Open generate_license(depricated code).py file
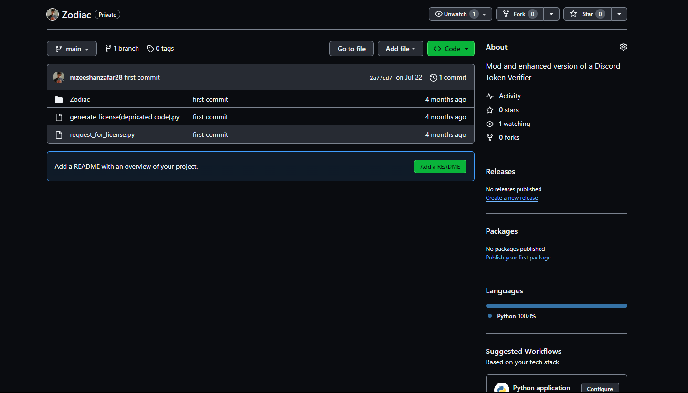The width and height of the screenshot is (688, 393). pyautogui.click(x=125, y=117)
